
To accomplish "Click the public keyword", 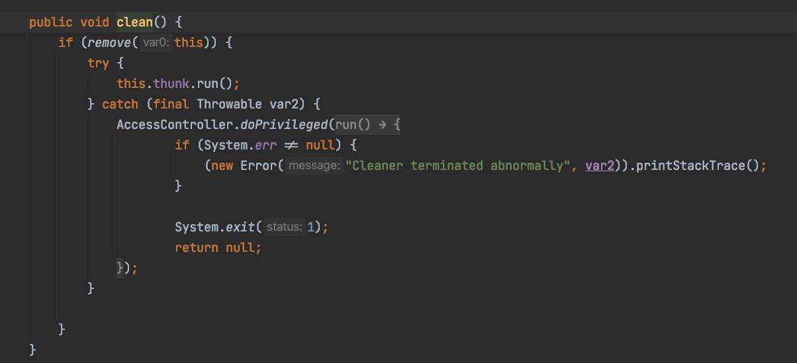I will pos(51,22).
